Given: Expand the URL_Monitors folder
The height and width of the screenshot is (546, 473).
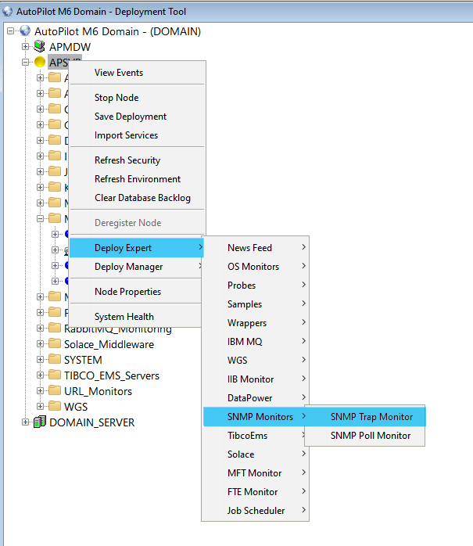Looking at the screenshot, I should coord(41,390).
